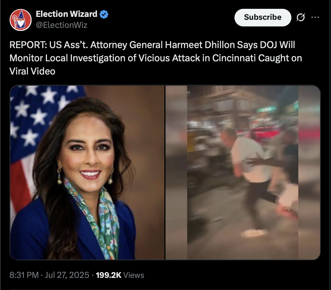331x290 pixels.
Task: Click the tweet text starting with REPORT
Action: (156, 58)
